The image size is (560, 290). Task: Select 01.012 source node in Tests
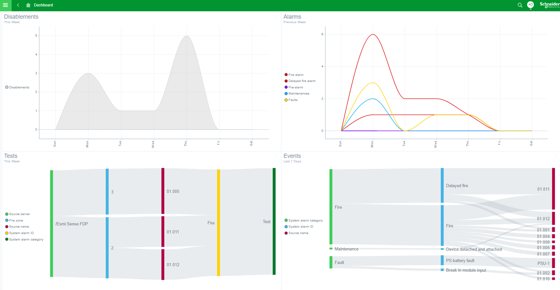(x=163, y=265)
